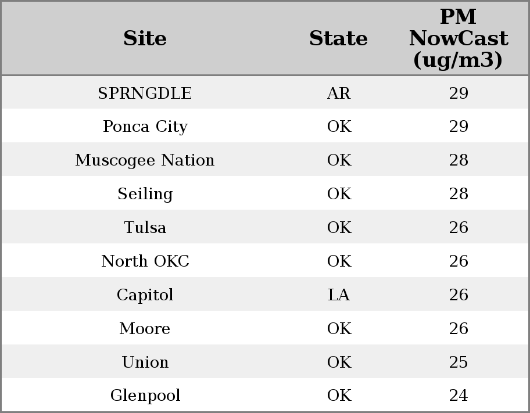
Task: Select the Ponca City site cell
Action: (145, 127)
